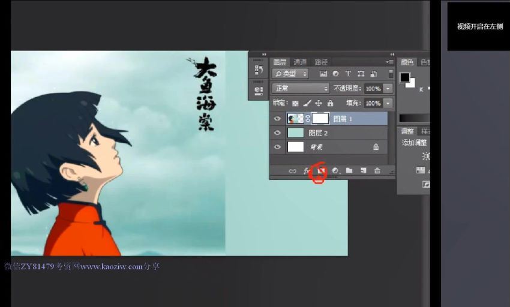Filter layers by adjustment layers icon
The image size is (510, 307).
(335, 74)
